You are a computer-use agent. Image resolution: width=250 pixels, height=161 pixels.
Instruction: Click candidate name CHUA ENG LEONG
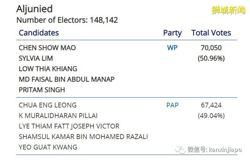pyautogui.click(x=48, y=105)
